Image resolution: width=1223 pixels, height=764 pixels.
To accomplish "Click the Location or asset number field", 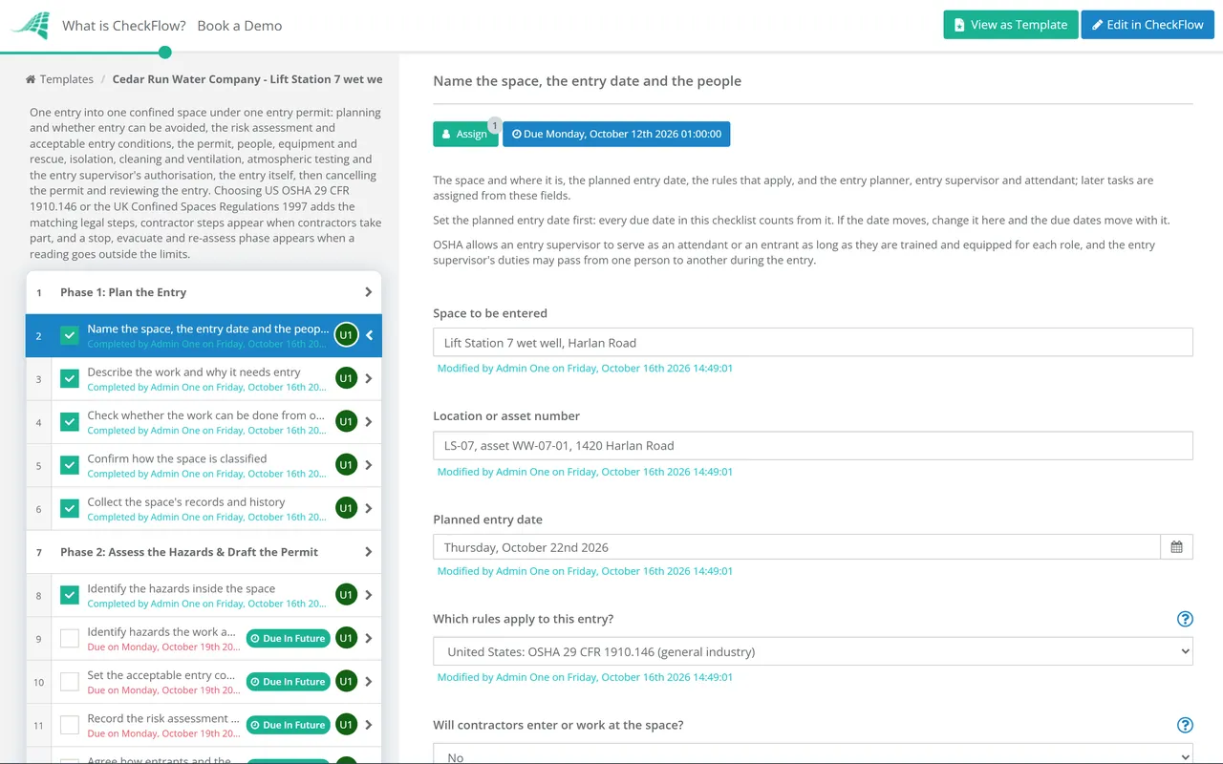I will (812, 446).
